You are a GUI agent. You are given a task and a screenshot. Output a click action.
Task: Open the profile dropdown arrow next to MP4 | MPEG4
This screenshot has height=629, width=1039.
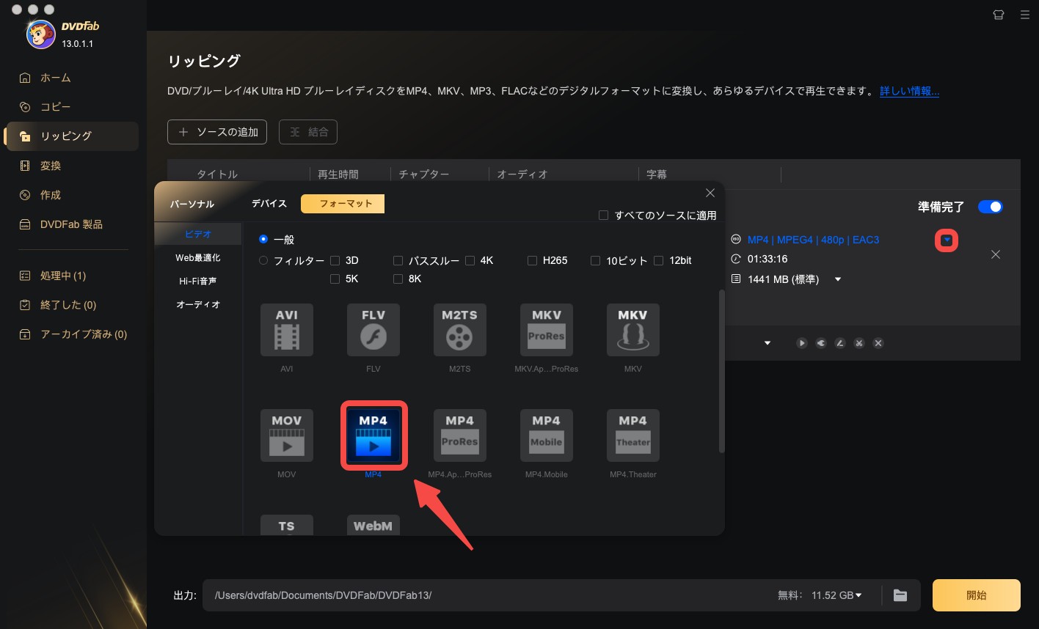pos(947,240)
